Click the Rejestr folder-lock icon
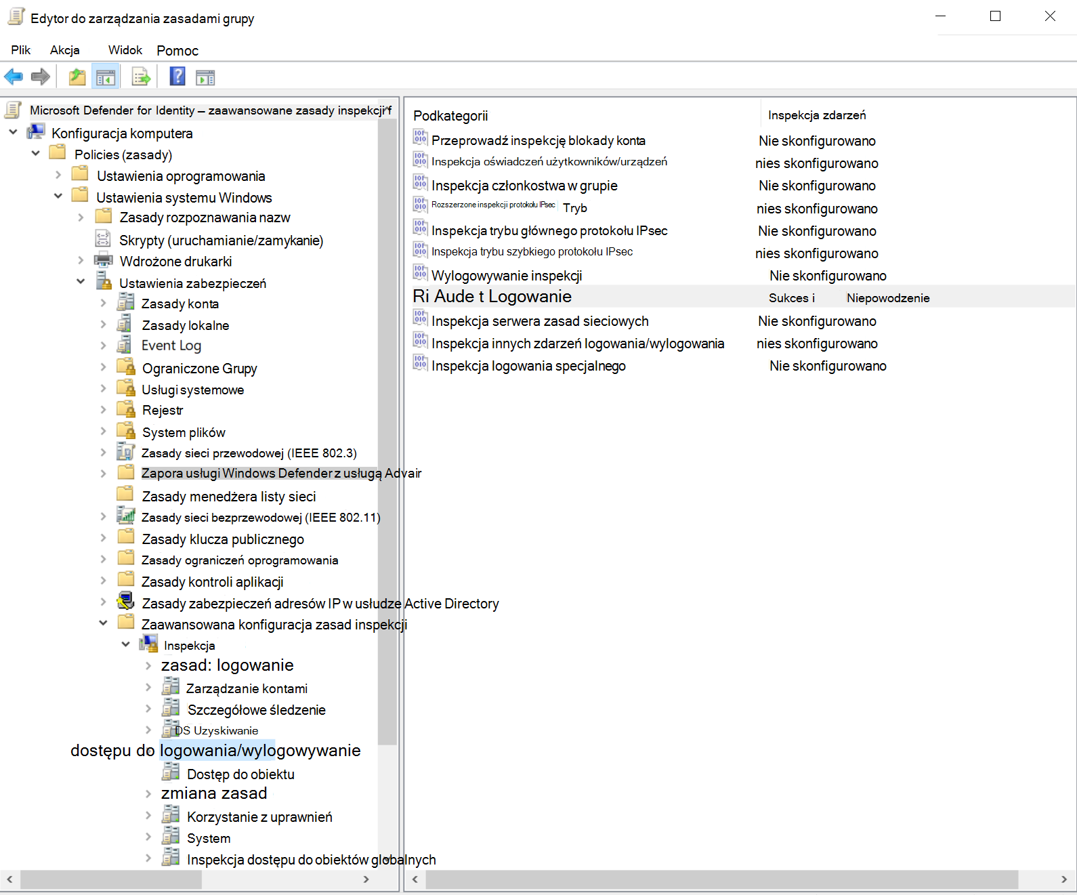The height and width of the screenshot is (895, 1077). pyautogui.click(x=126, y=409)
